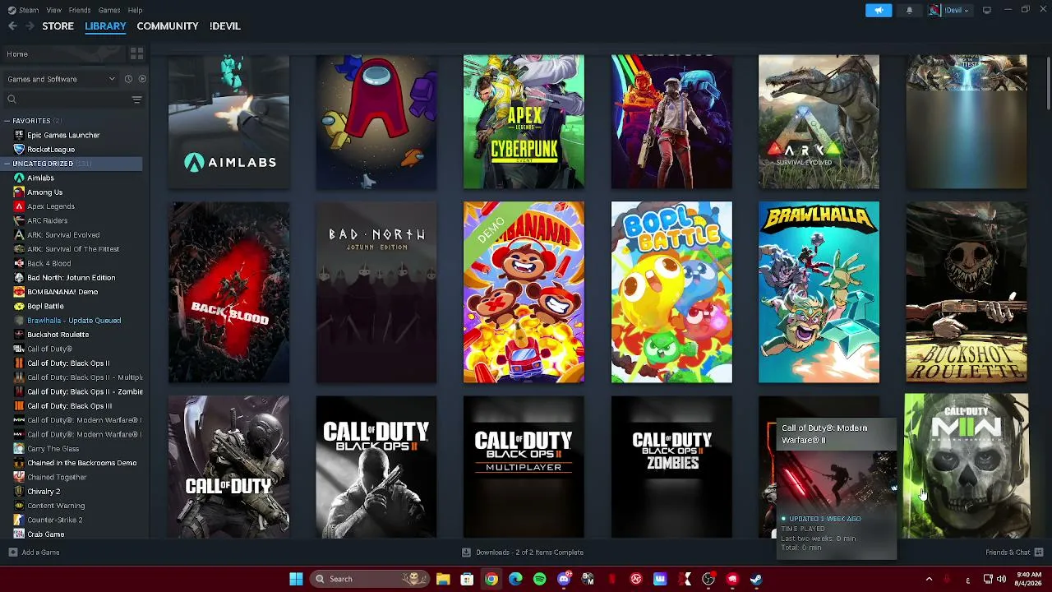Click the Windows taskbar Search box

pyautogui.click(x=371, y=579)
